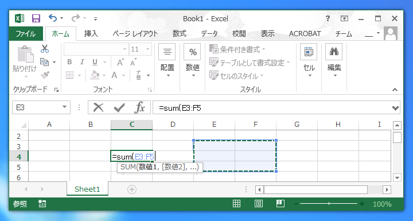The width and height of the screenshot is (413, 221).
Task: Cut with the scissors icon
Action: [45, 49]
